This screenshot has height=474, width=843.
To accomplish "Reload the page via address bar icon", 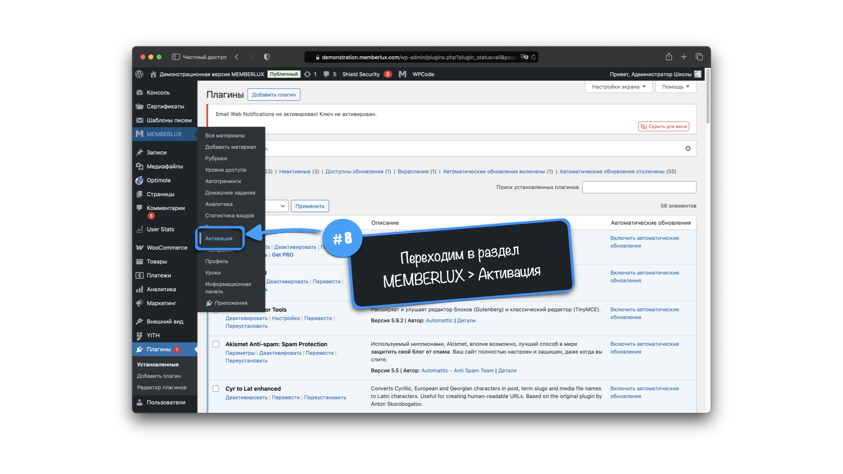I will pyautogui.click(x=533, y=57).
